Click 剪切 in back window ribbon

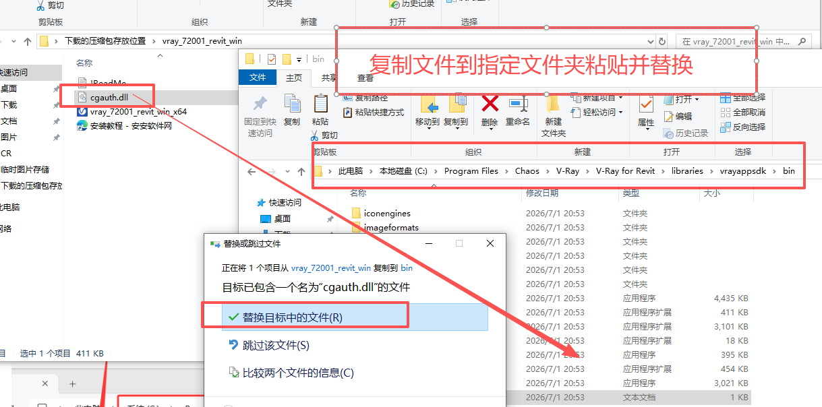51,5
